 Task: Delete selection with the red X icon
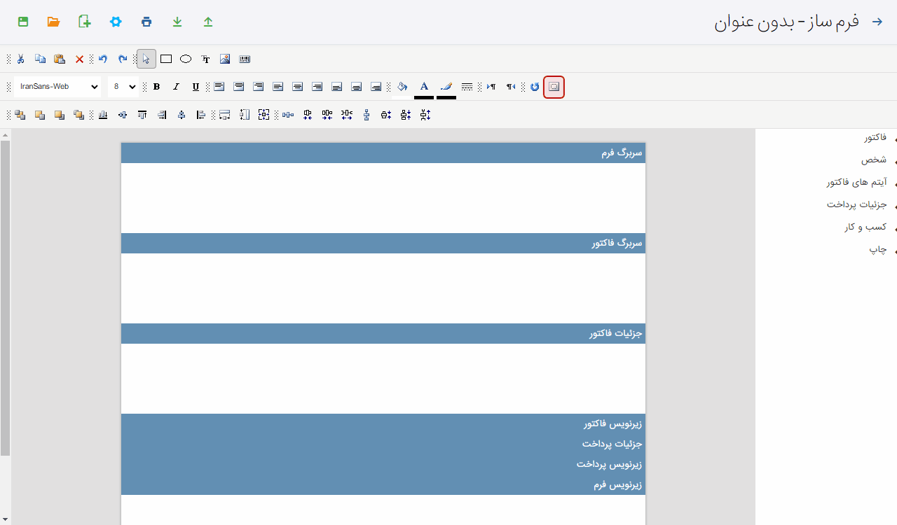point(79,59)
